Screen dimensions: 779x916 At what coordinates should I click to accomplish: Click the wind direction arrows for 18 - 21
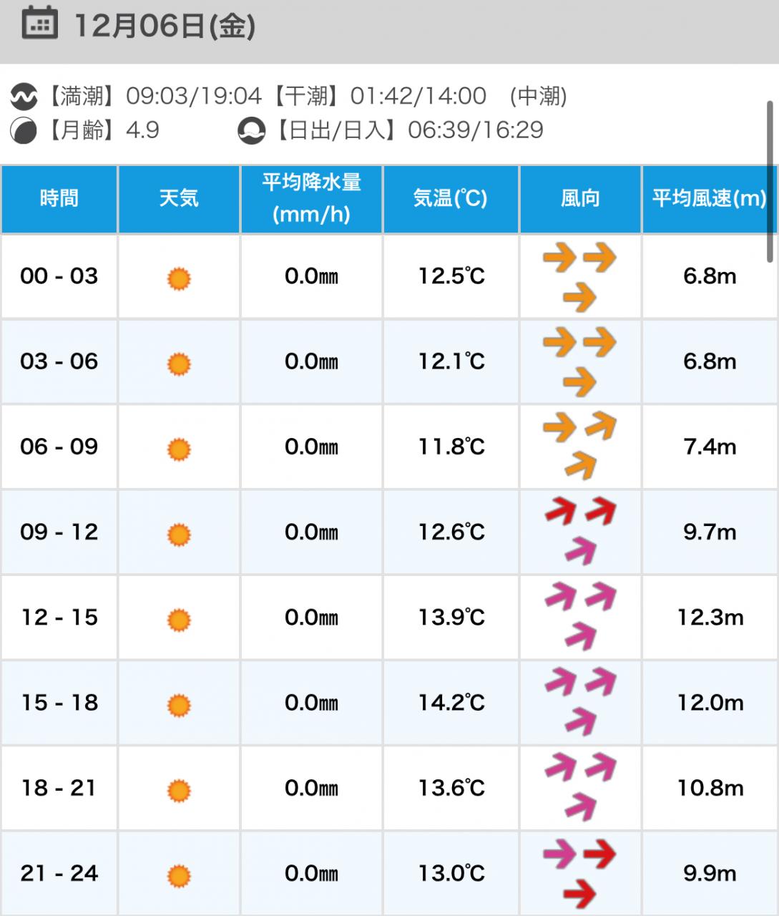click(580, 786)
